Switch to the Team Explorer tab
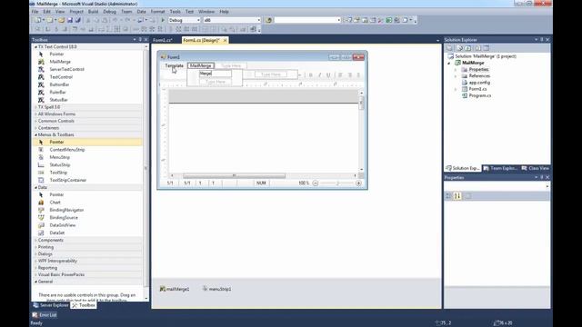 point(500,168)
